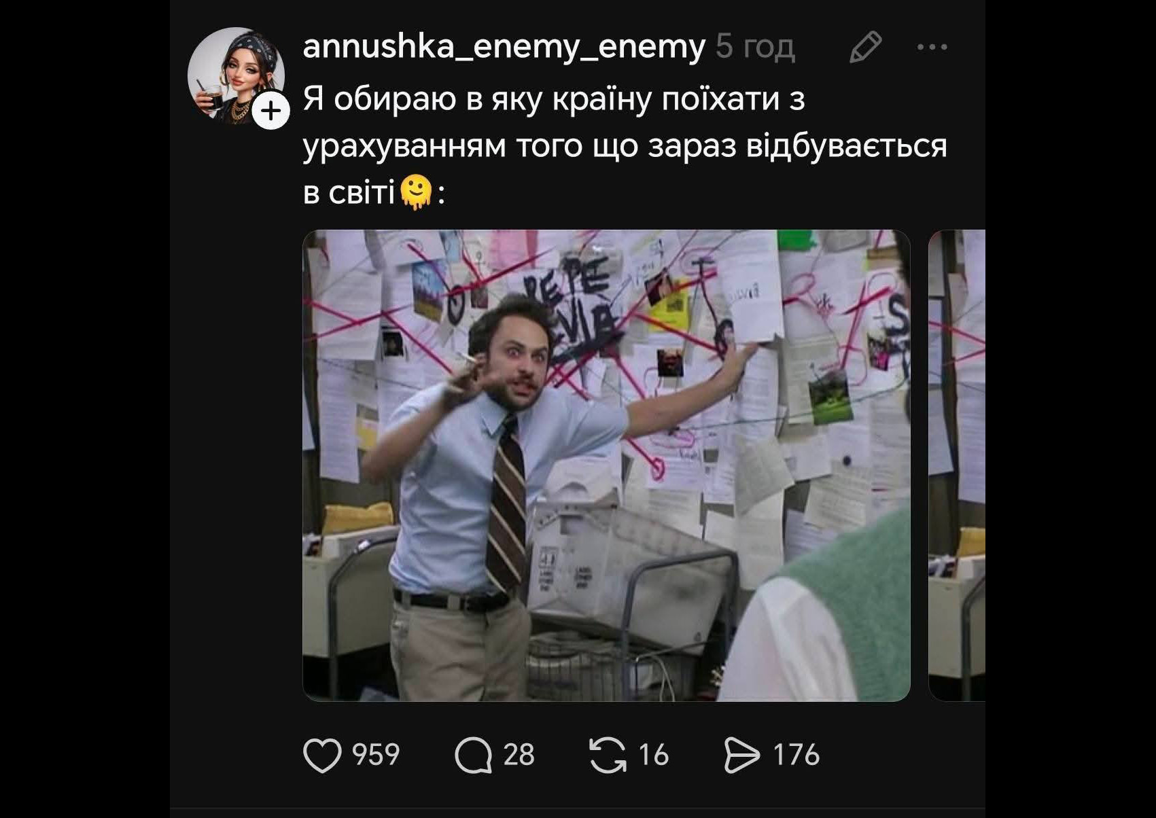Open the three-dot more options menu
Image resolution: width=1156 pixels, height=818 pixels.
[x=932, y=47]
